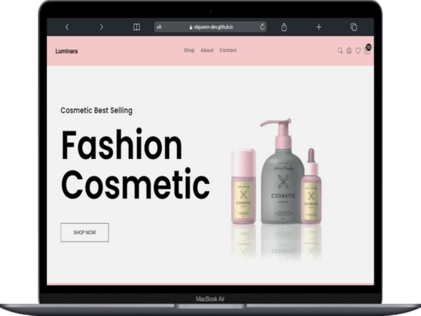The image size is (421, 316).
Task: Click the address bar showing olajuwon-dev.github.io
Action: tap(210, 27)
